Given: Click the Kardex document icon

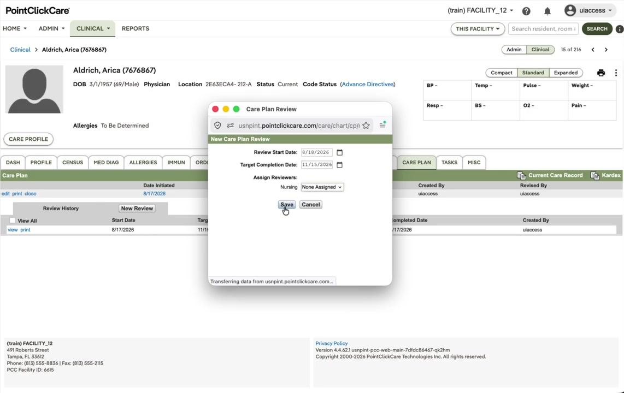Looking at the screenshot, I should (594, 175).
